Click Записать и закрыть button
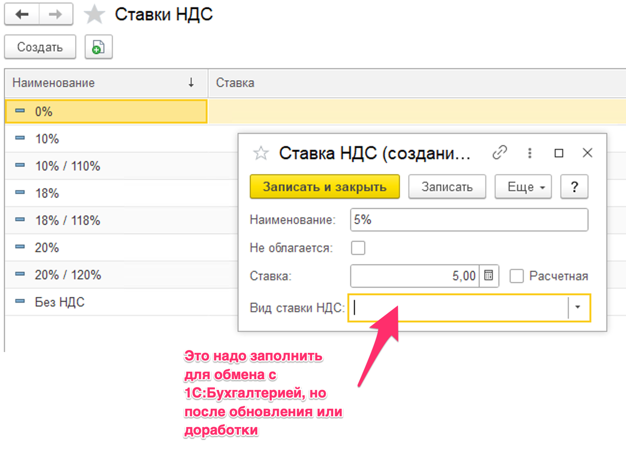 [x=324, y=187]
